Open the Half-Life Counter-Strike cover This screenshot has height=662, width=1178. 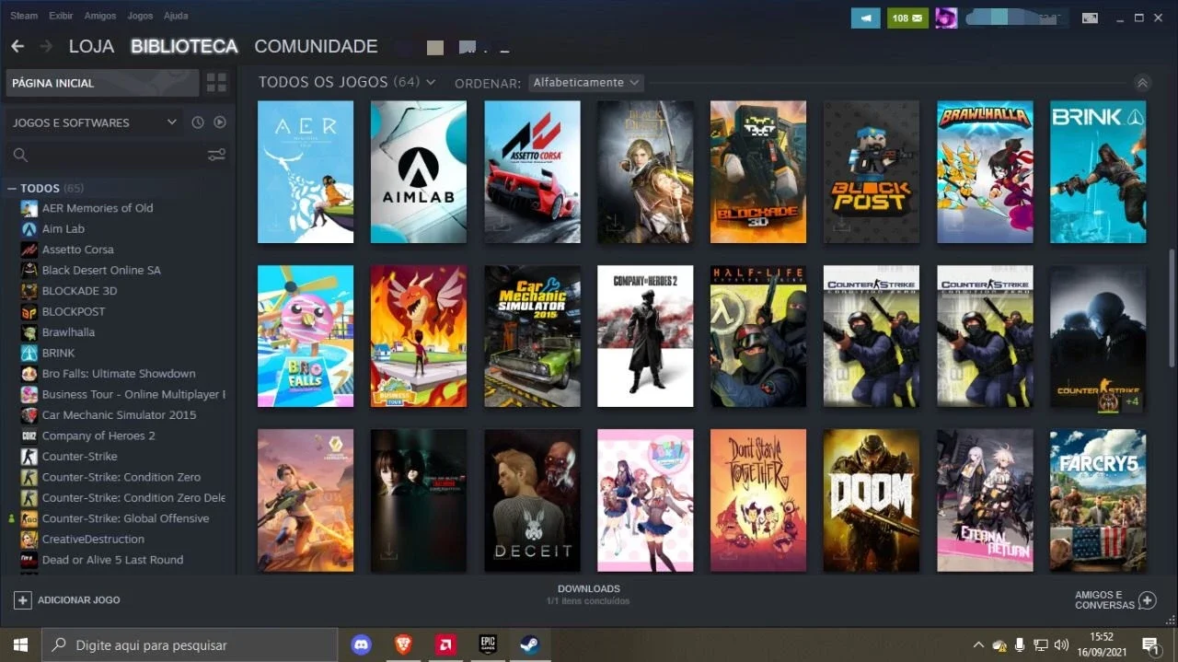758,336
